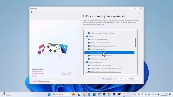Uncheck Hide Chat icon (Microsoft Teams)
Viewport: 173px width, 97px height.
pyautogui.click(x=89, y=69)
